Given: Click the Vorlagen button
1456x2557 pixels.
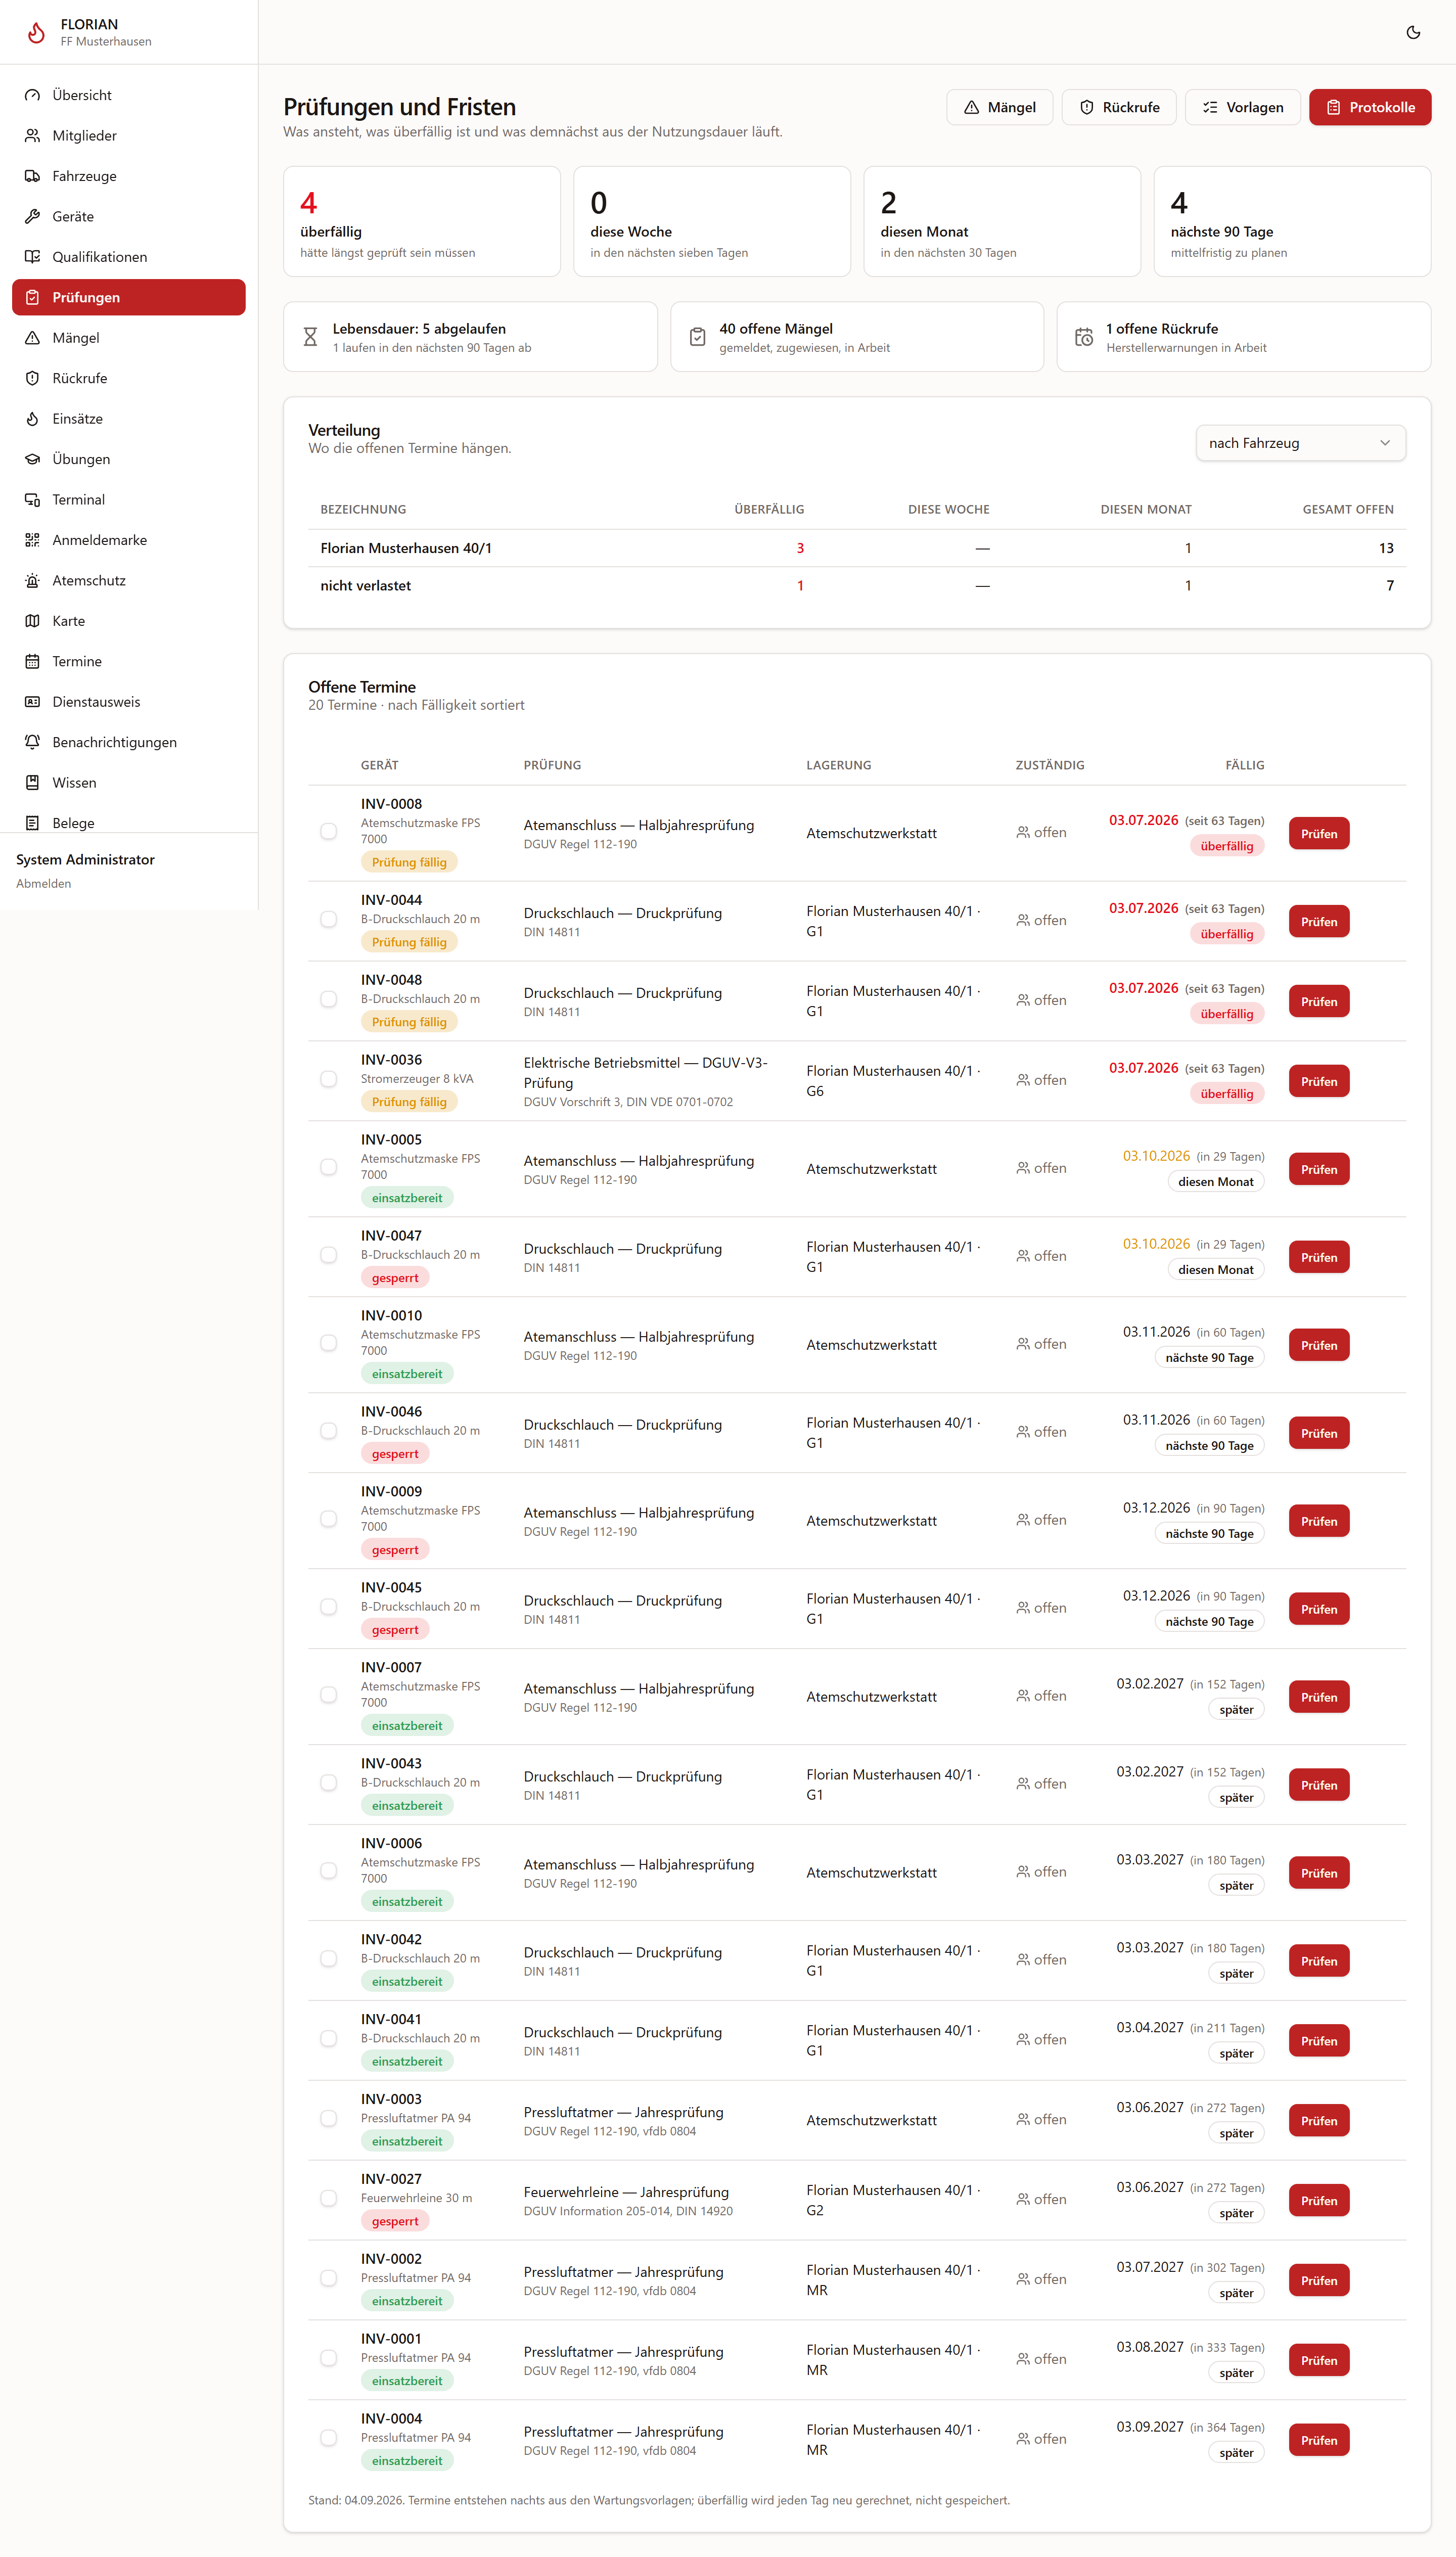Looking at the screenshot, I should coord(1242,107).
